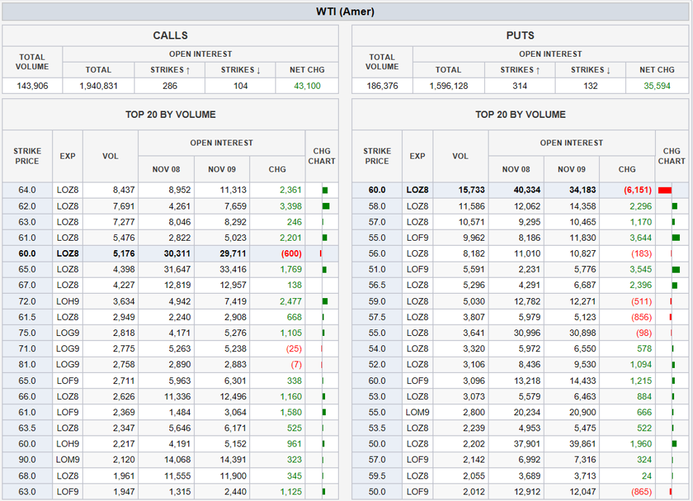Select the PUTS section header

520,36
